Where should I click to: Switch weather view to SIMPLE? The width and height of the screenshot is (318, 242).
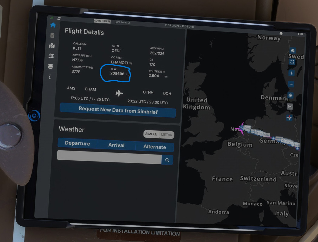[x=151, y=134]
